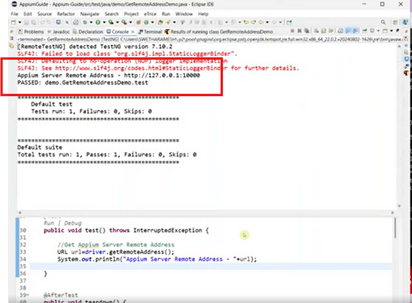This screenshot has height=303, width=412.
Task: Click the editor vertical scrollbar thumb
Action: click(395, 228)
